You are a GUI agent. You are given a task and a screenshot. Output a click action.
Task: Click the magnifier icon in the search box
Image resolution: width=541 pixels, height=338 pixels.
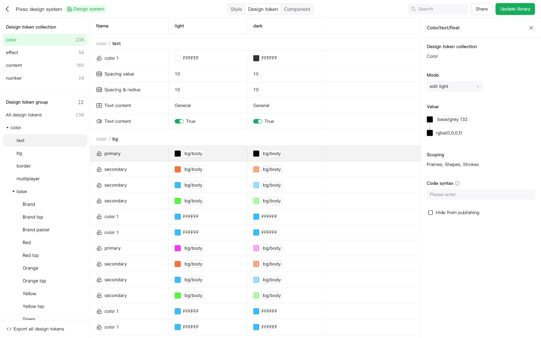413,9
